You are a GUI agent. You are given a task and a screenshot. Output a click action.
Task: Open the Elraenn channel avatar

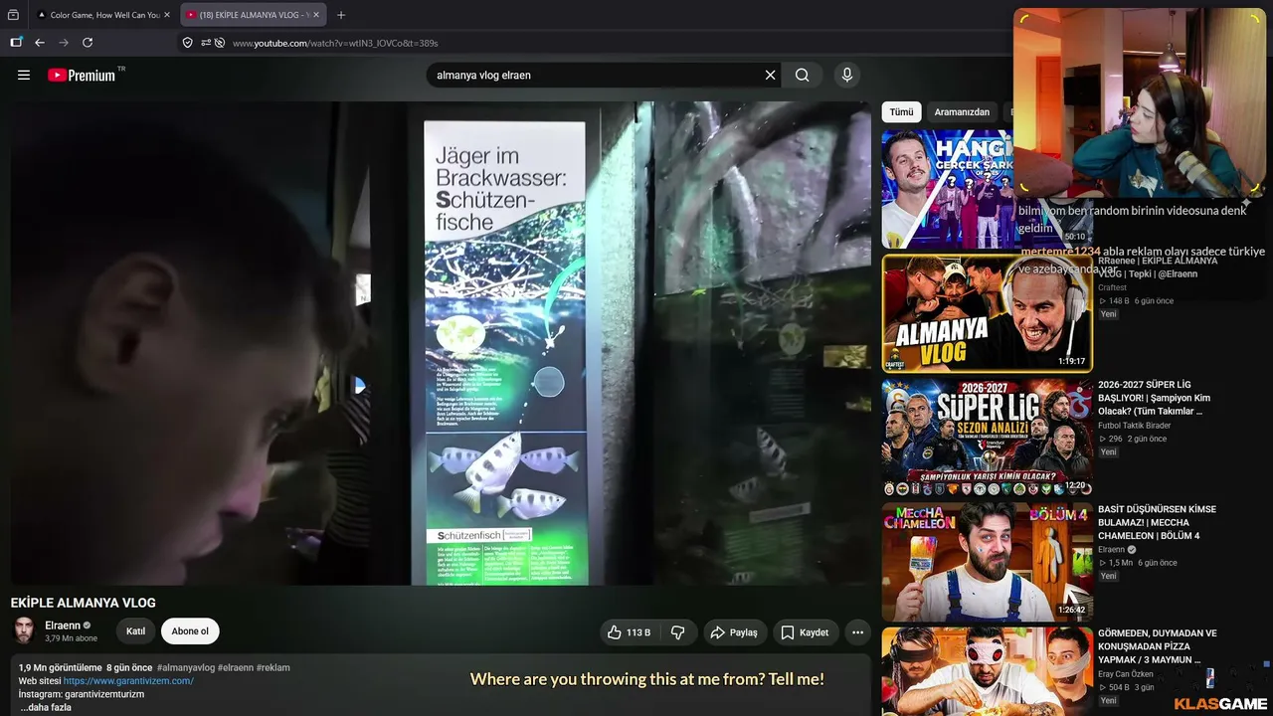tap(24, 630)
